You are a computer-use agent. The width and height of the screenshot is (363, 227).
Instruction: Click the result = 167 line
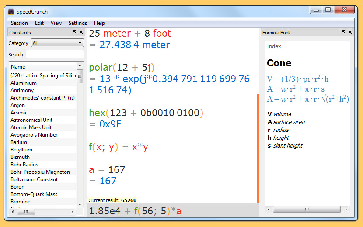[x=103, y=181]
